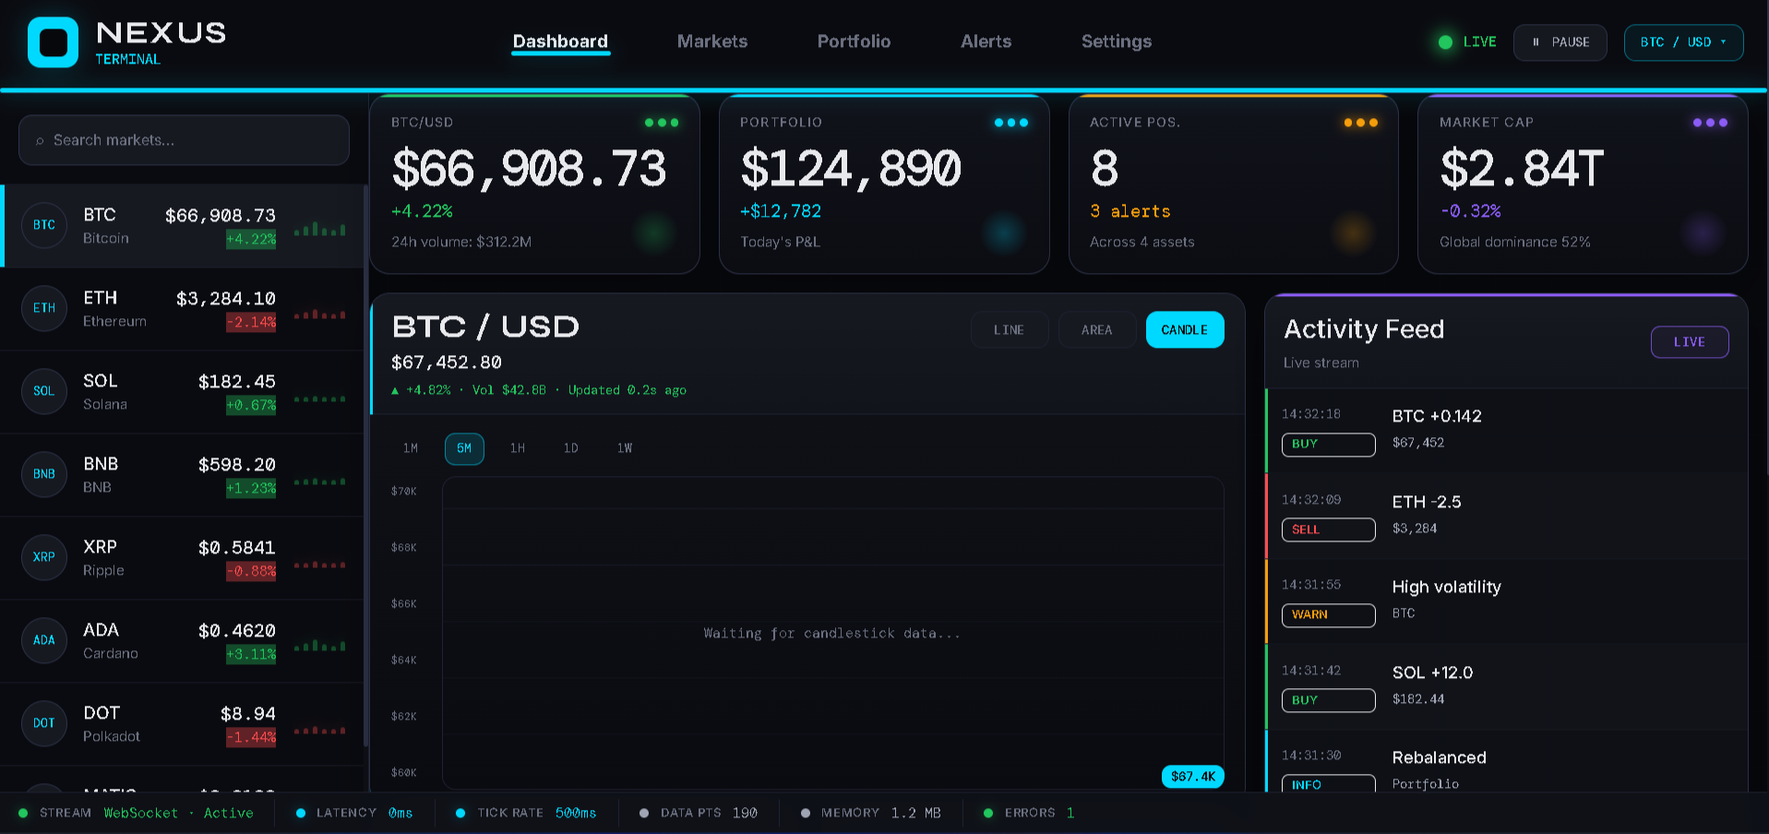Click the market list vertical scrollbar

click(365, 466)
